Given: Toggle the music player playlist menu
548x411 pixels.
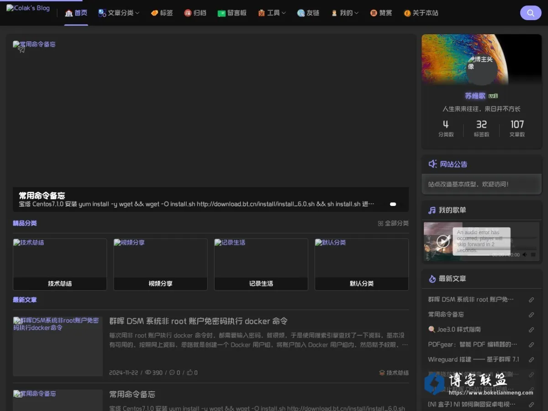Looking at the screenshot, I should (x=533, y=255).
